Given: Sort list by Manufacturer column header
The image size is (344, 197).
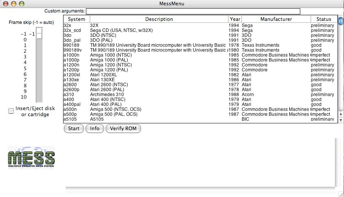Looking at the screenshot, I should tap(276, 19).
